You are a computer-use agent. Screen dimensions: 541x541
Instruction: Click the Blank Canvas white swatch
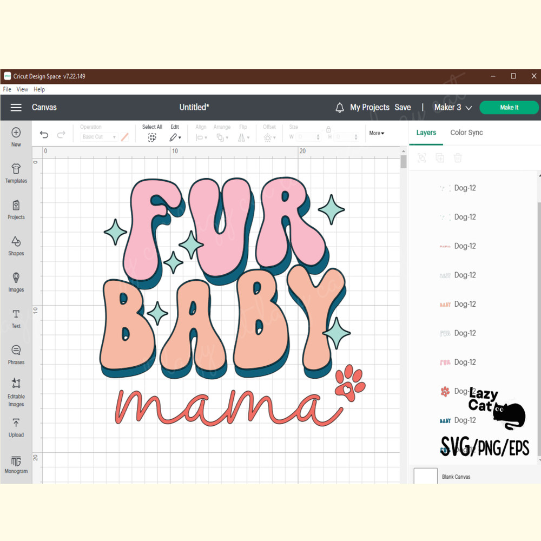click(x=425, y=476)
